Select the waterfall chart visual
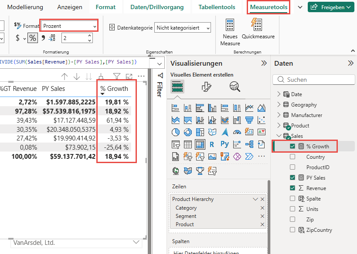357x254 pixels. (x=237, y=120)
